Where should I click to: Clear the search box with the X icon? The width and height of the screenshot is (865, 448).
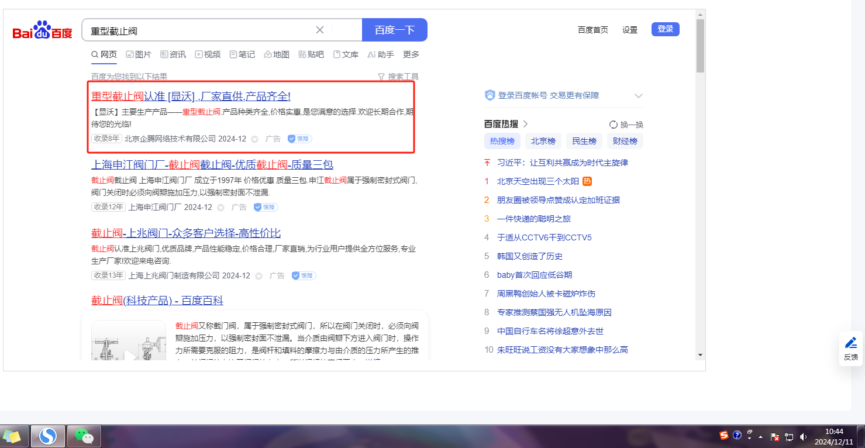320,30
